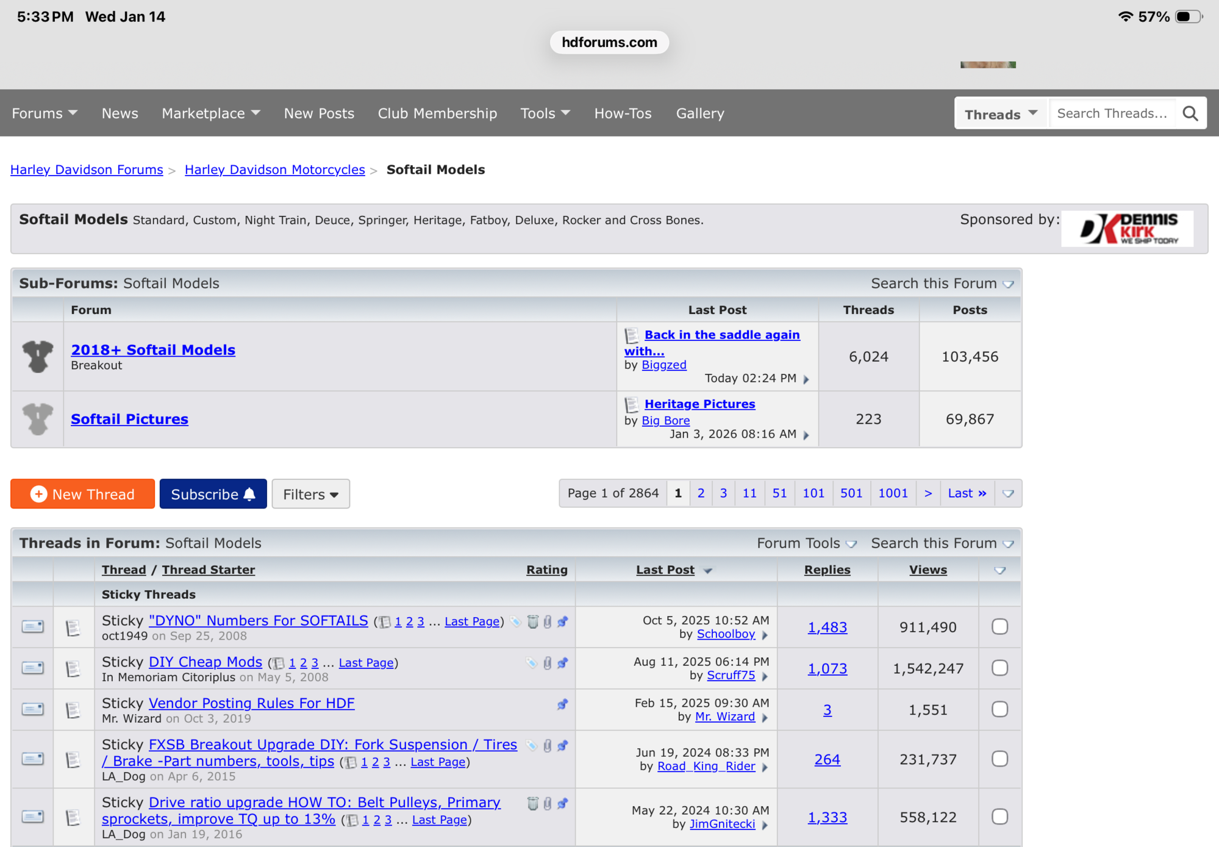This screenshot has height=847, width=1219.
Task: Open the Filters dropdown
Action: point(310,494)
